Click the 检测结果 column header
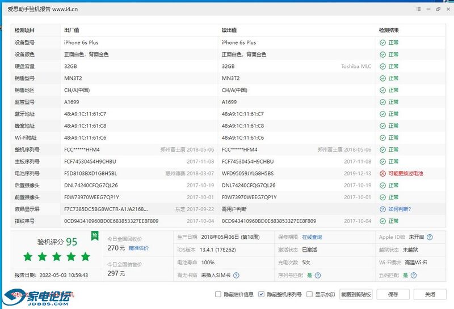 389,30
